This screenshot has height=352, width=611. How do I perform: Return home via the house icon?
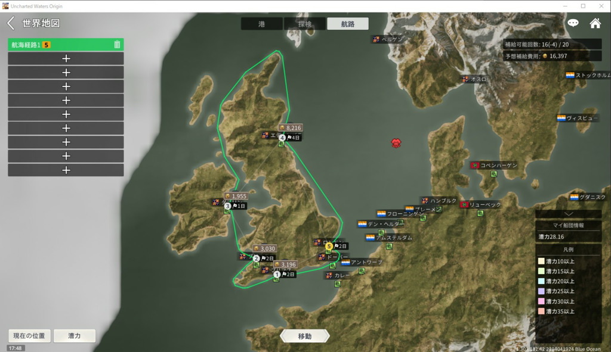595,23
